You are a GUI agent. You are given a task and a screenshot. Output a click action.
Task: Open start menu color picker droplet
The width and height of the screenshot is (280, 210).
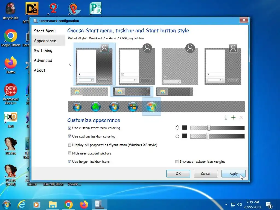pos(177,127)
